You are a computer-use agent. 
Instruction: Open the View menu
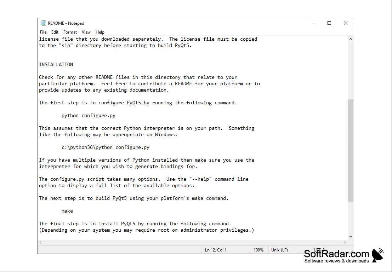(86, 32)
